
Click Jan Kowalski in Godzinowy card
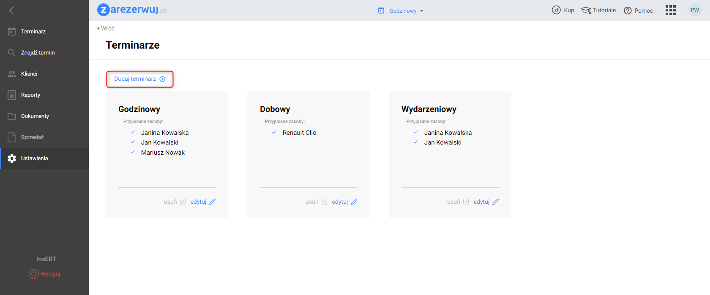coord(160,142)
